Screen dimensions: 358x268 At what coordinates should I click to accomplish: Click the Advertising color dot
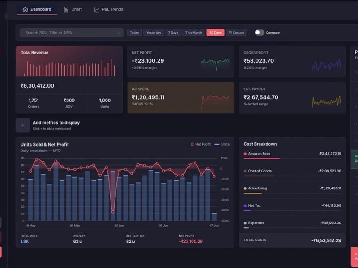(245, 188)
